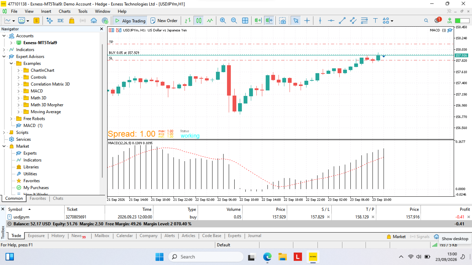Open the Charts menu
Screen dimensions: 472x265
point(65,11)
